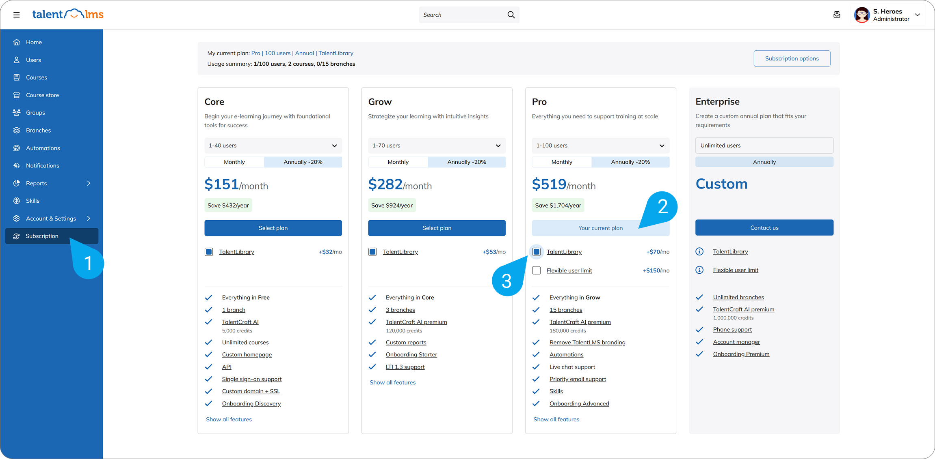935x459 pixels.
Task: Toggle TalentLibrary checkbox in Core plan
Action: (209, 252)
